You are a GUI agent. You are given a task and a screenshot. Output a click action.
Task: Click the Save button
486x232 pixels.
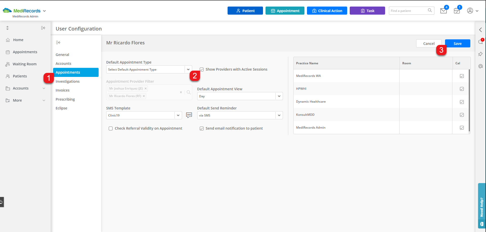[x=457, y=43]
